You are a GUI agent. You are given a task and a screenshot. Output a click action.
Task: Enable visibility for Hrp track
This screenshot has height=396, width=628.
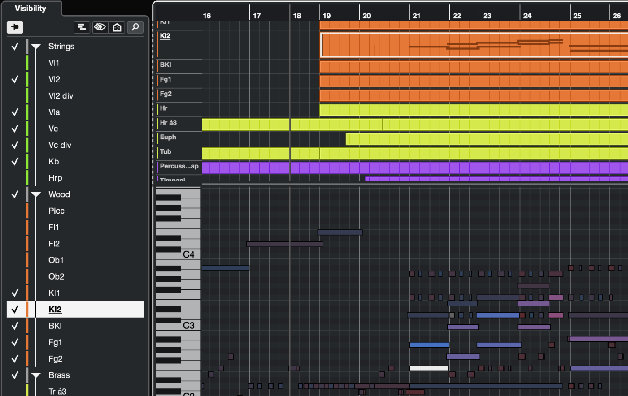[x=15, y=178]
